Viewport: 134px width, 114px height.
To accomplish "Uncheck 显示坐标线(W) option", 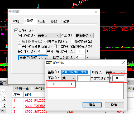I will coord(46,42).
